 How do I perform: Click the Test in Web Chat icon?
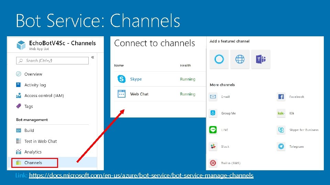[19, 141]
